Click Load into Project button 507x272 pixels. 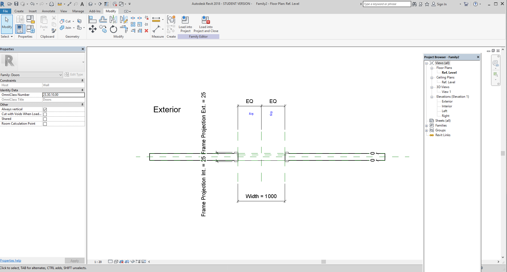pos(185,24)
